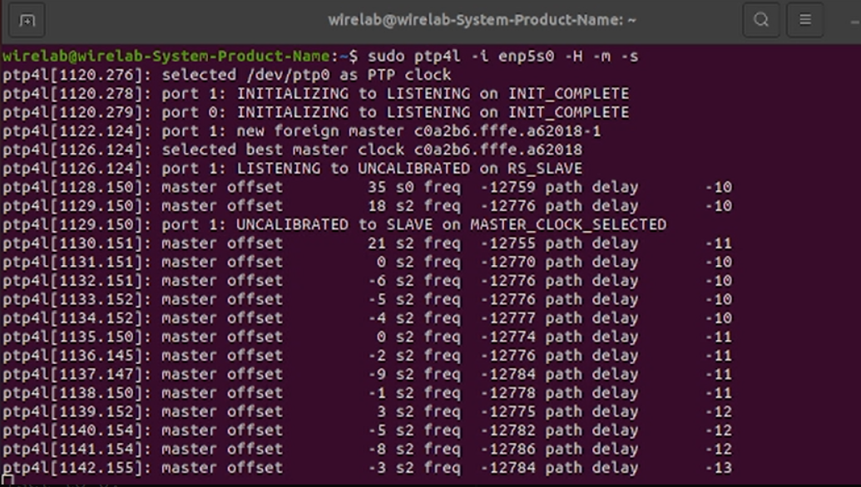Click master offset -9 line

click(x=367, y=374)
